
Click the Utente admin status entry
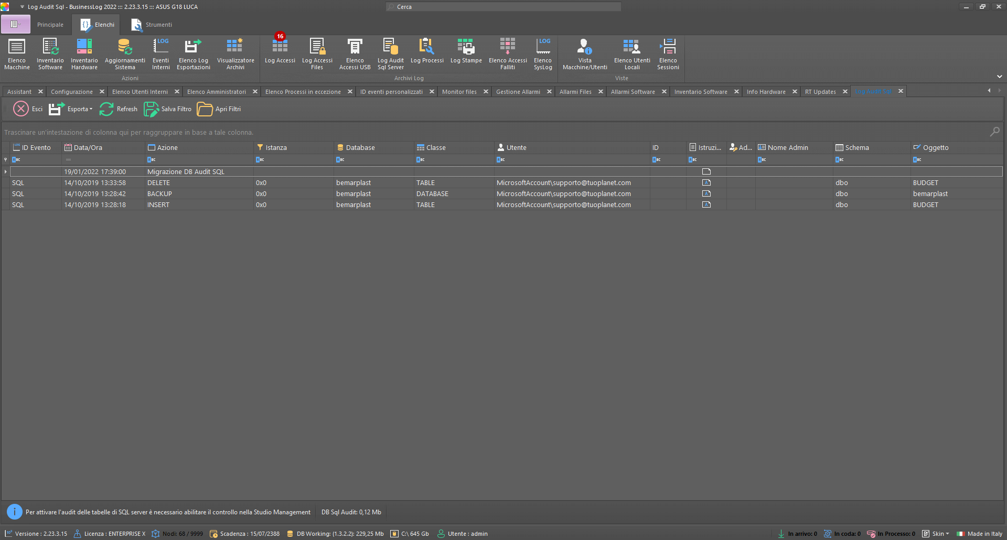463,534
